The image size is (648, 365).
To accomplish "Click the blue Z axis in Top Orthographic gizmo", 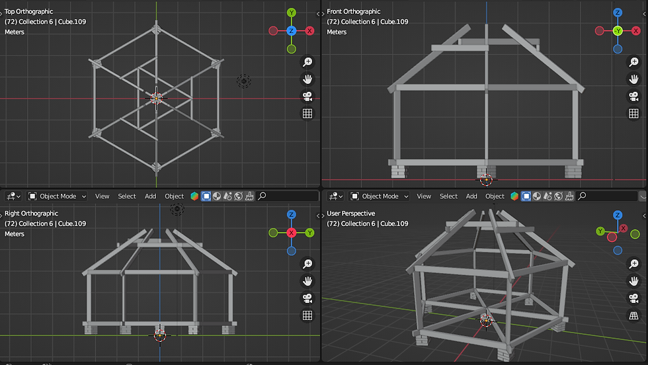I will click(x=292, y=30).
